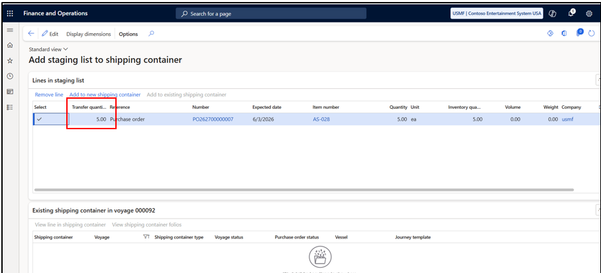Click the Search for a page box

pyautogui.click(x=271, y=13)
